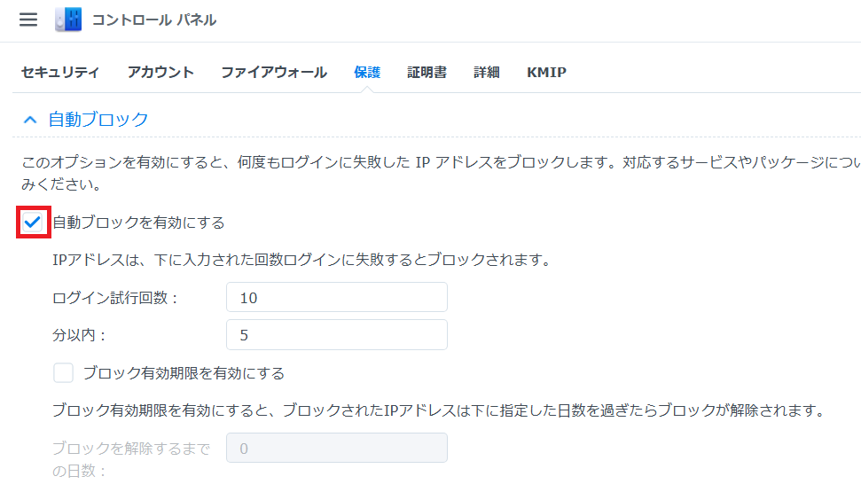Switch to the 詳細 tab
The height and width of the screenshot is (492, 861).
coord(487,73)
